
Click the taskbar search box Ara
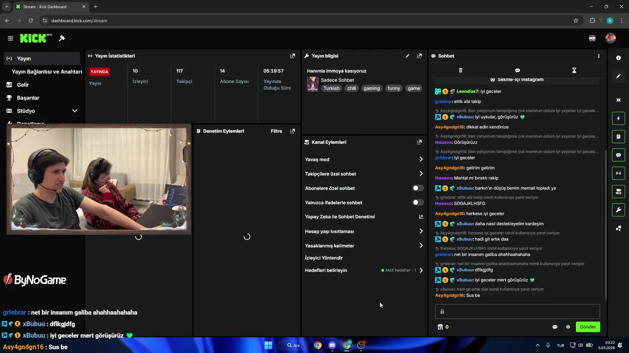click(294, 345)
